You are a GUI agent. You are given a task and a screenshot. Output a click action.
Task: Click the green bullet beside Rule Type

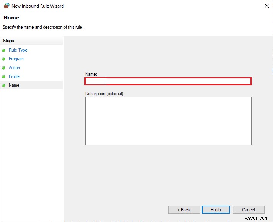(4, 50)
